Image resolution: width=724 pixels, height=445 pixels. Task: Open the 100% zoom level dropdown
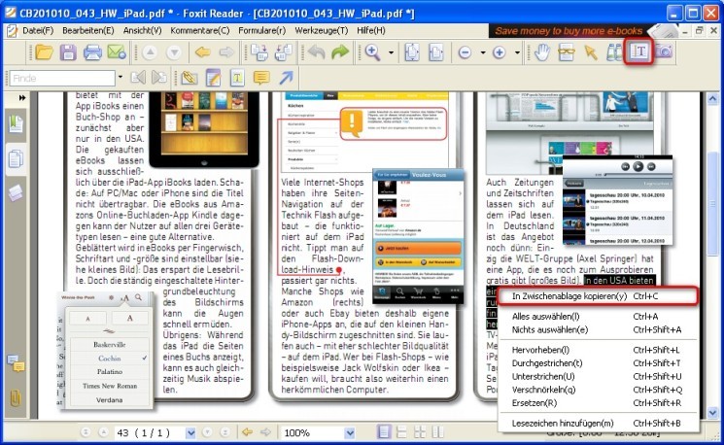click(x=350, y=433)
